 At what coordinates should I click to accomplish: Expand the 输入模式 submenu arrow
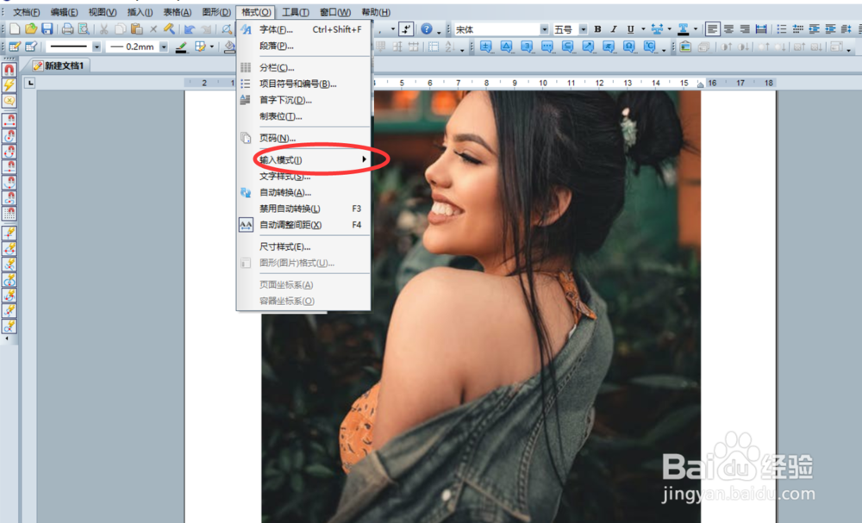point(364,159)
